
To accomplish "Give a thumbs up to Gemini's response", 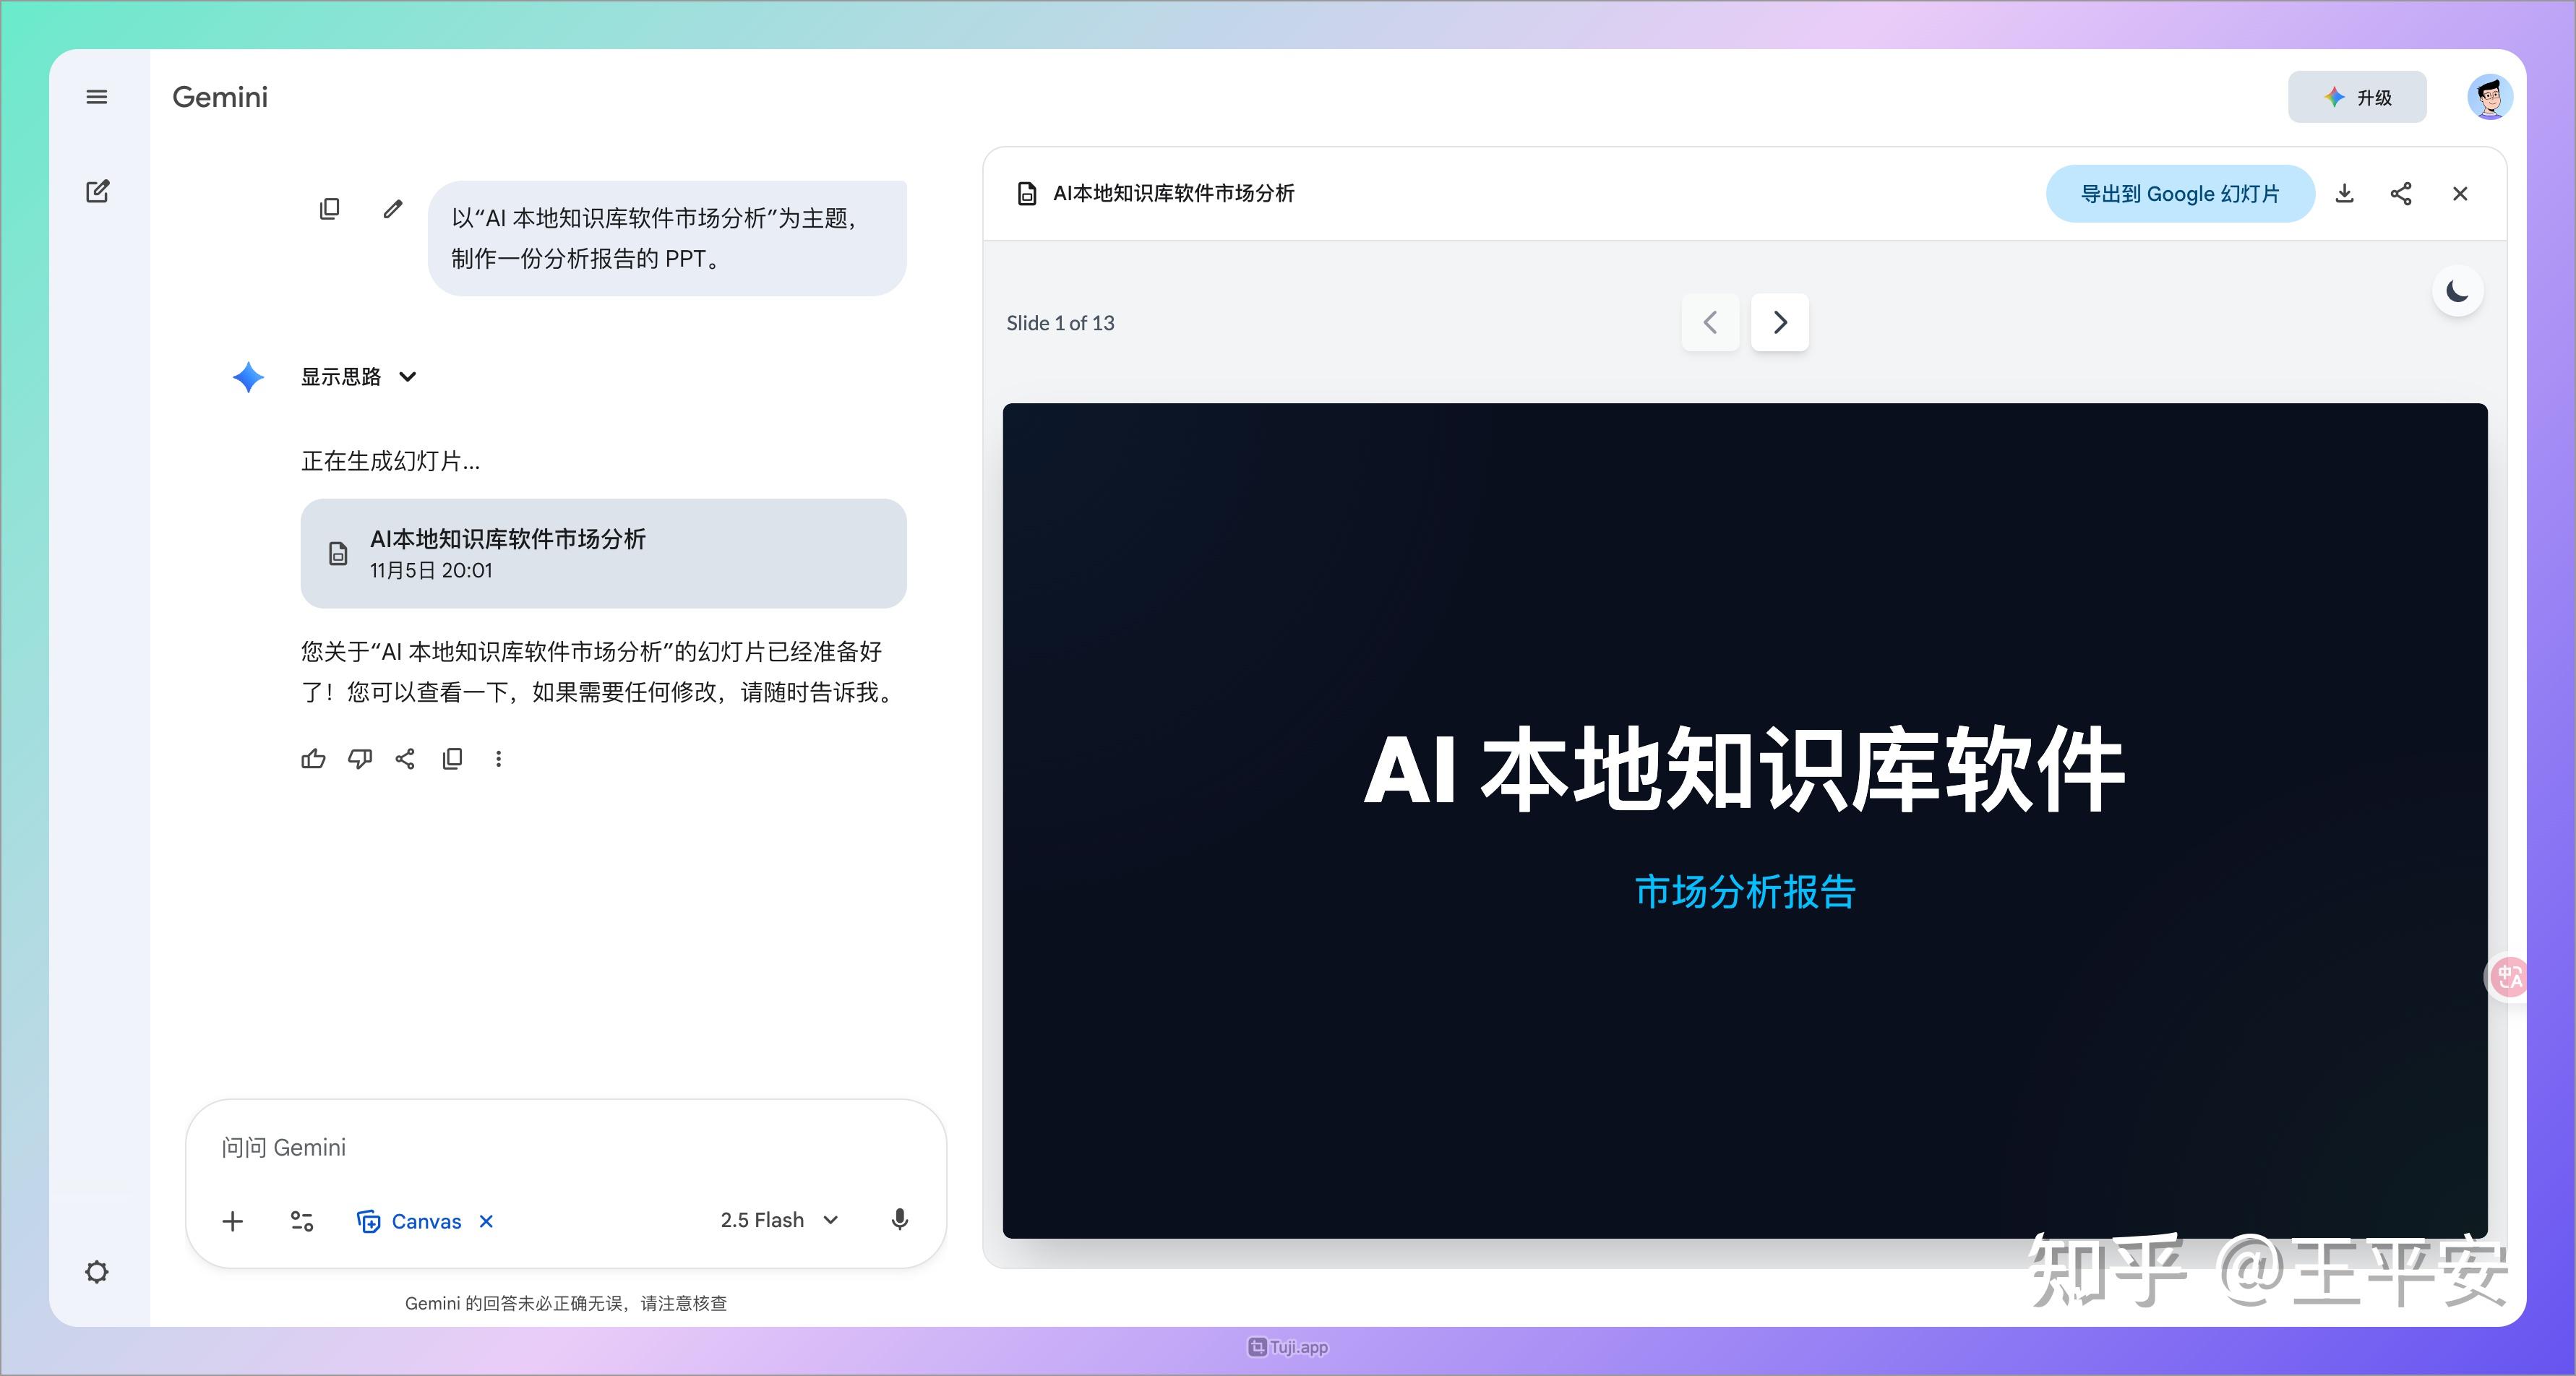I will [x=313, y=760].
